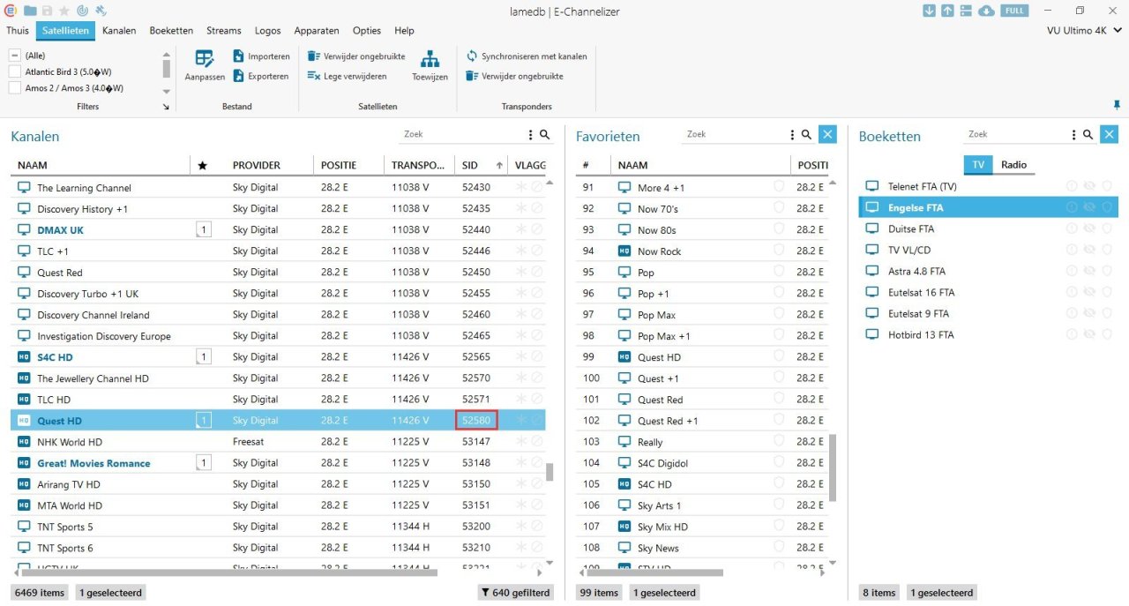Click Importeren in the Bestand group

click(261, 56)
